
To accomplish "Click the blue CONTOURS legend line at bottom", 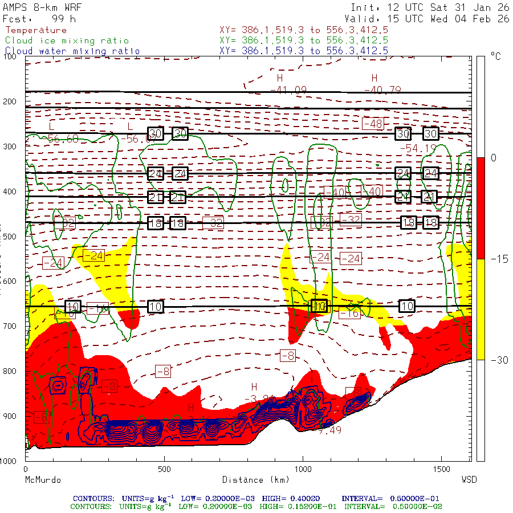I will pyautogui.click(x=256, y=499).
